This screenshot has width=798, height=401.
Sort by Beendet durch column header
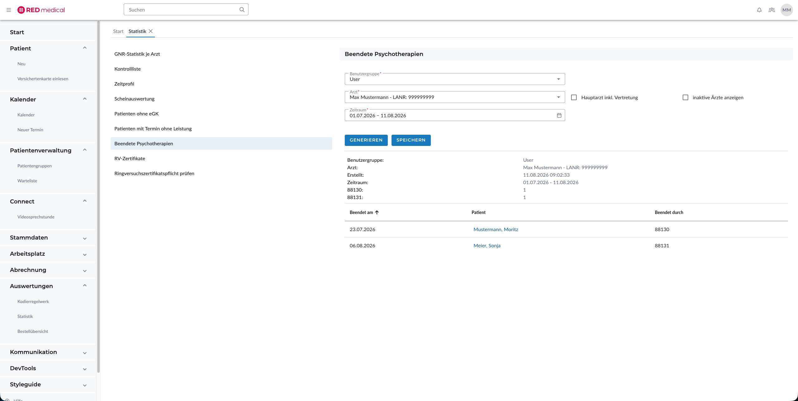[x=669, y=212]
